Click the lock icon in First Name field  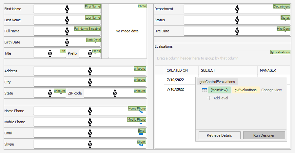pos(67,9)
